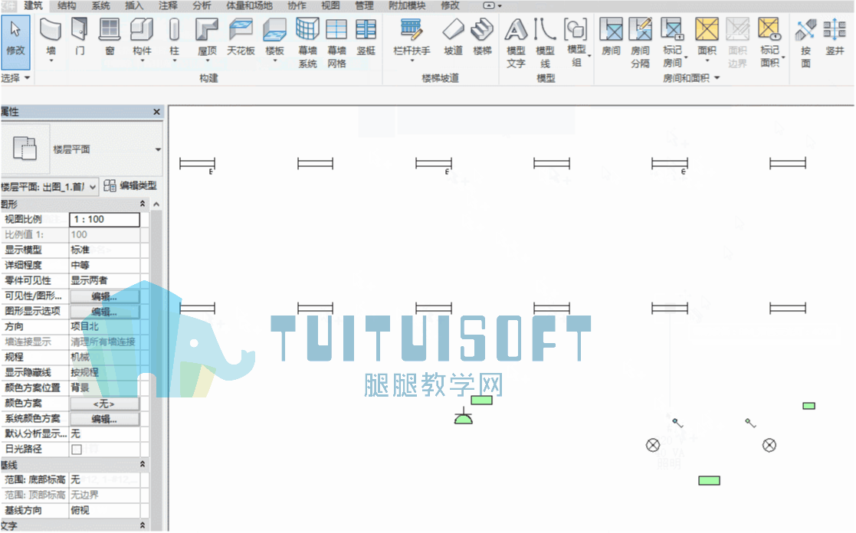Click the 零件可见性 value 显示两者

pos(104,281)
